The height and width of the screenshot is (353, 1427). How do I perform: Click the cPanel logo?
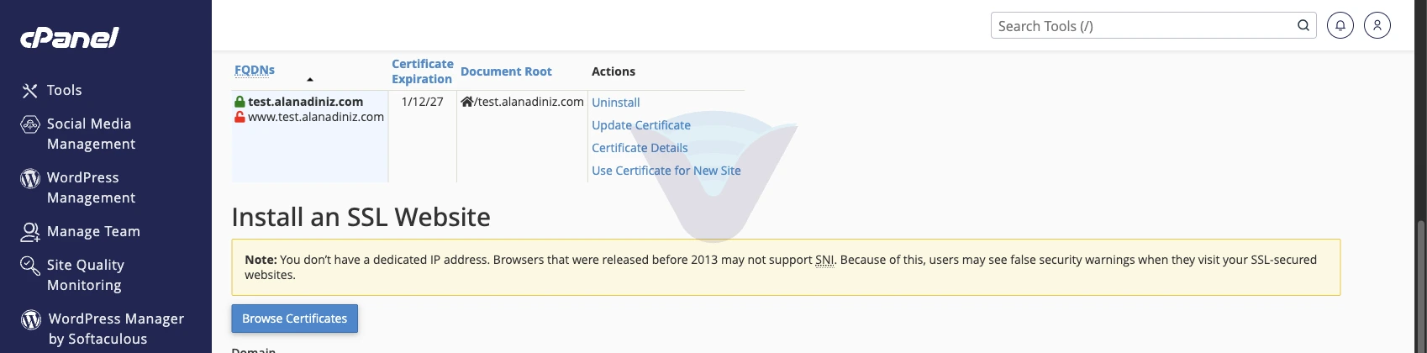[69, 37]
